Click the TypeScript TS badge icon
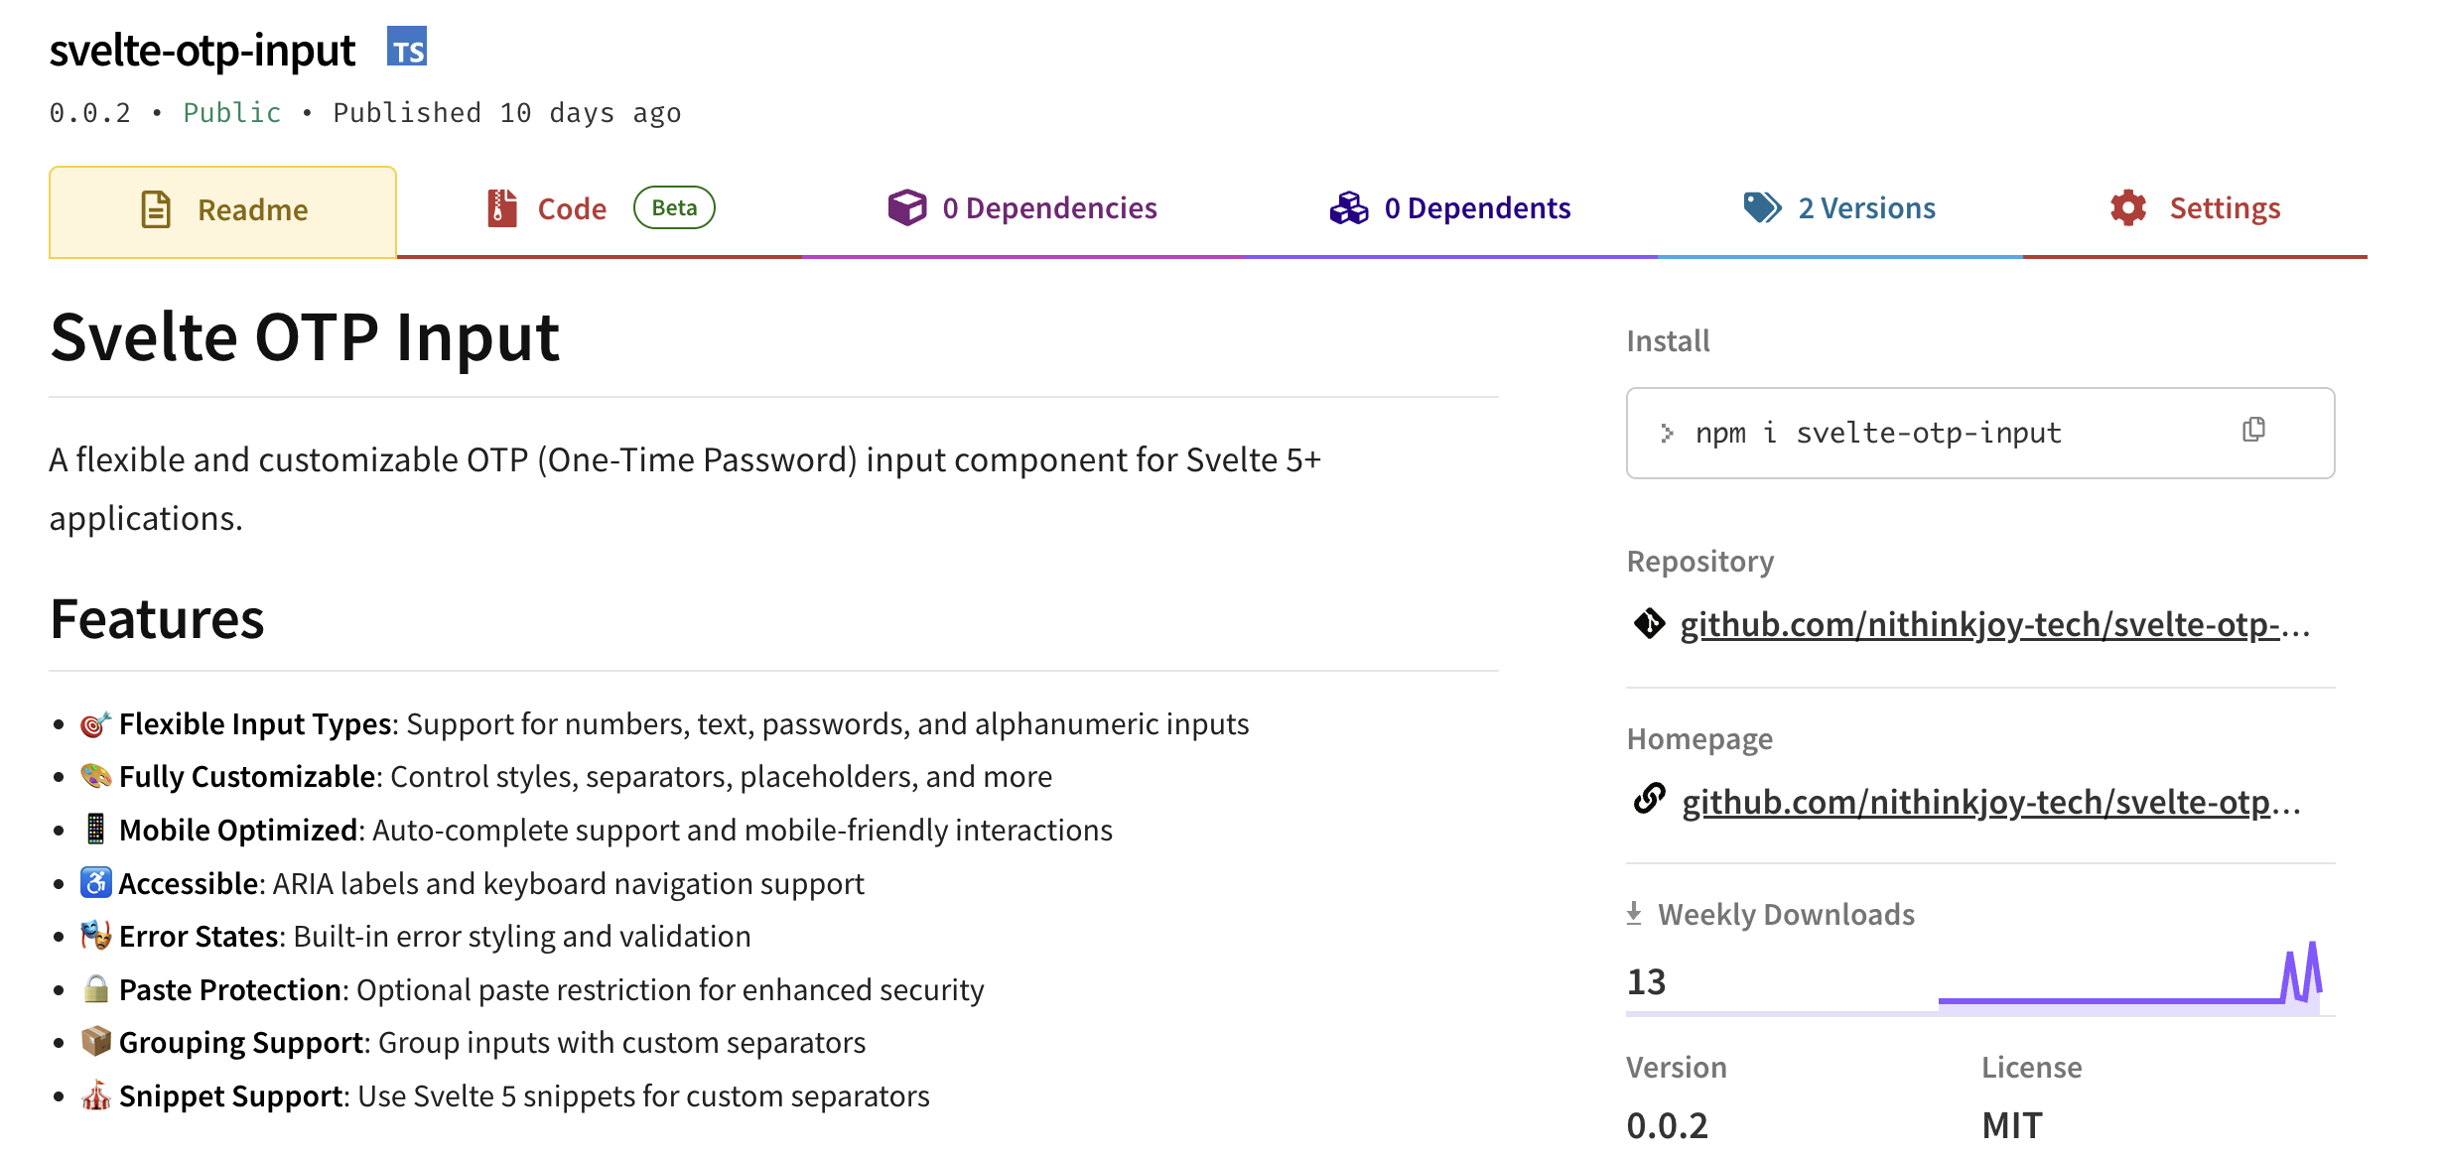 point(407,47)
